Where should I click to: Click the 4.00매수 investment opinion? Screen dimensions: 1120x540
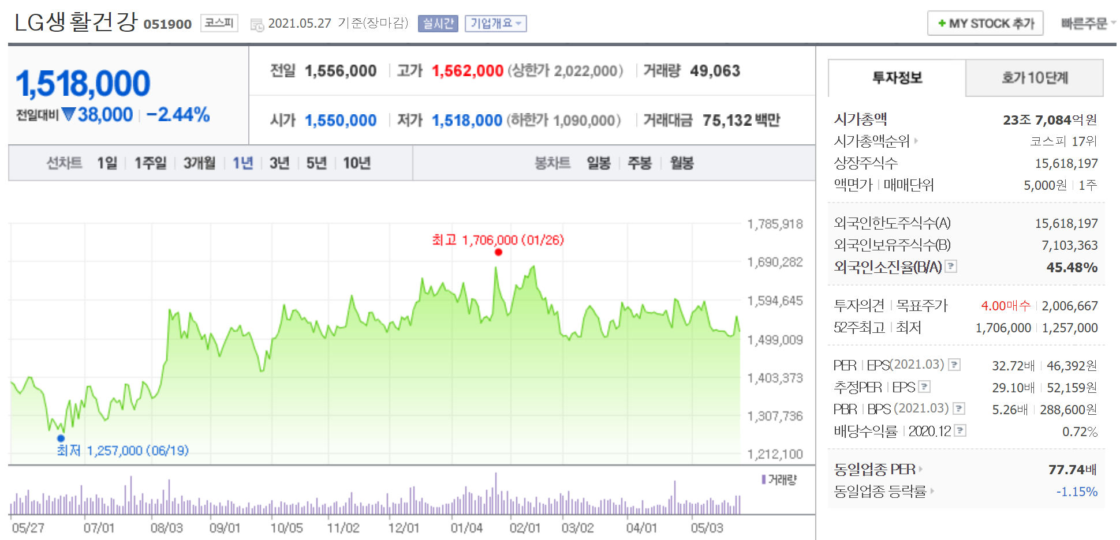pos(1006,306)
